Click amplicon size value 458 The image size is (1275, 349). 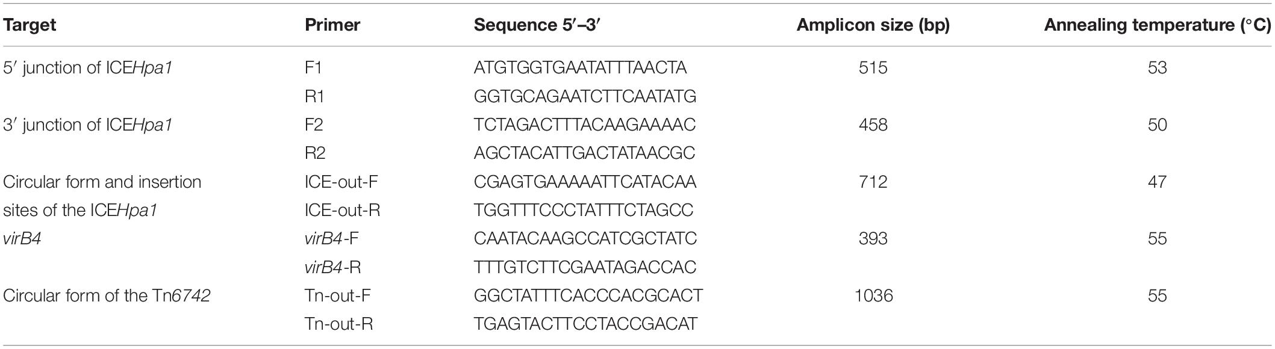[873, 125]
